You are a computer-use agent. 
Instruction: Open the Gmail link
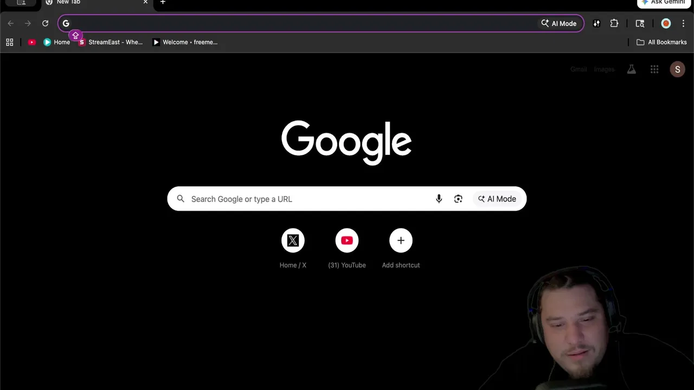(x=579, y=69)
